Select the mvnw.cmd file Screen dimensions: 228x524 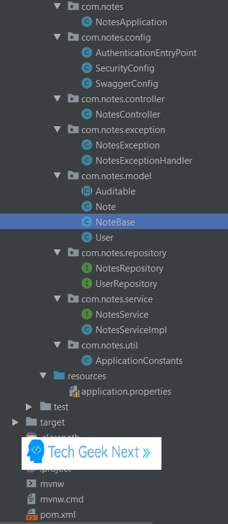(62, 499)
